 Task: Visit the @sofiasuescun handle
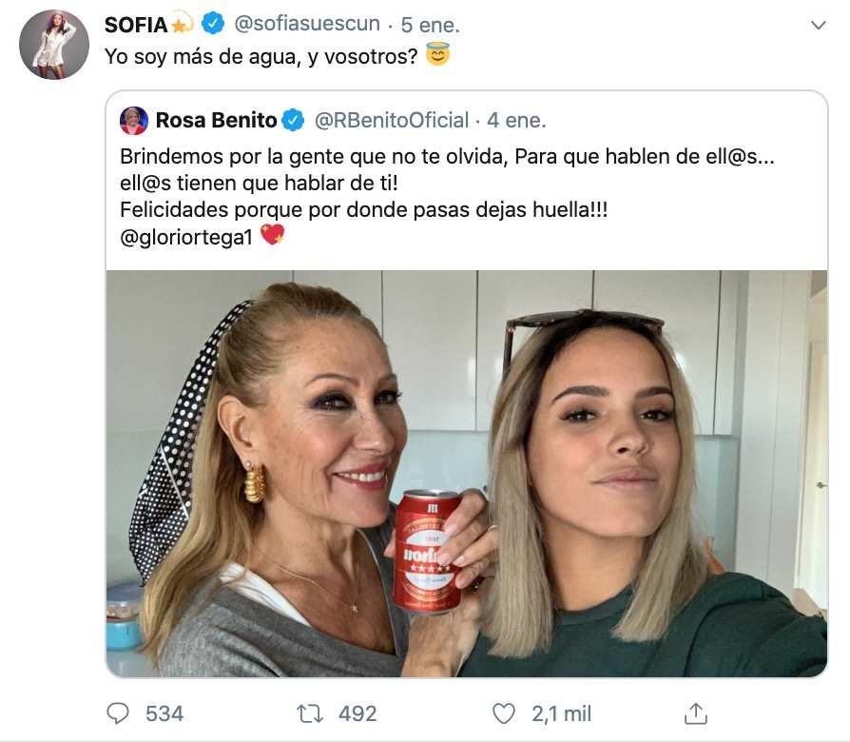[306, 24]
